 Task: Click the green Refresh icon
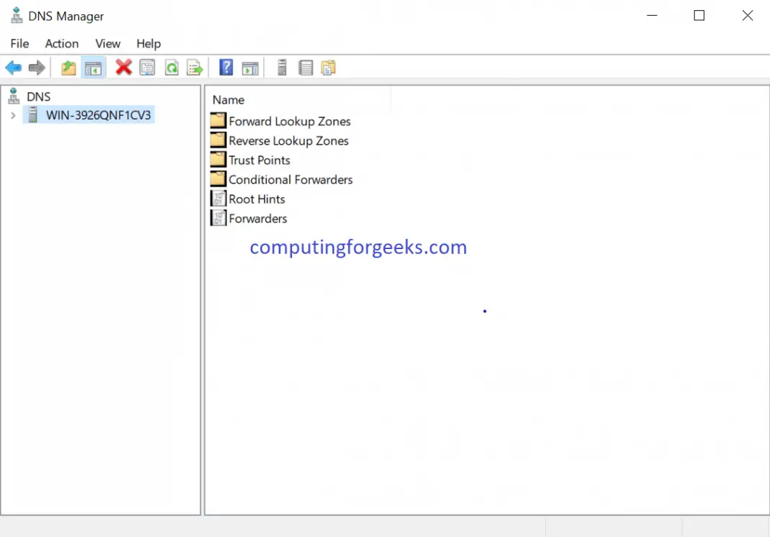click(x=172, y=68)
